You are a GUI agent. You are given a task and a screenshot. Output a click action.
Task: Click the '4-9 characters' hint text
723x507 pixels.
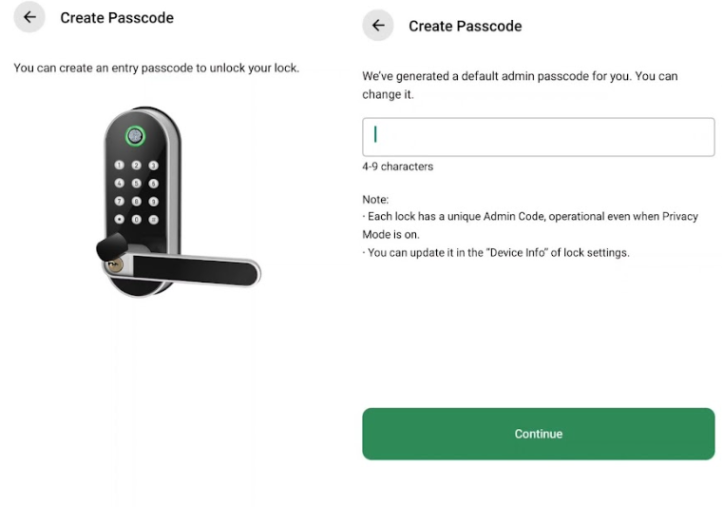[397, 166]
